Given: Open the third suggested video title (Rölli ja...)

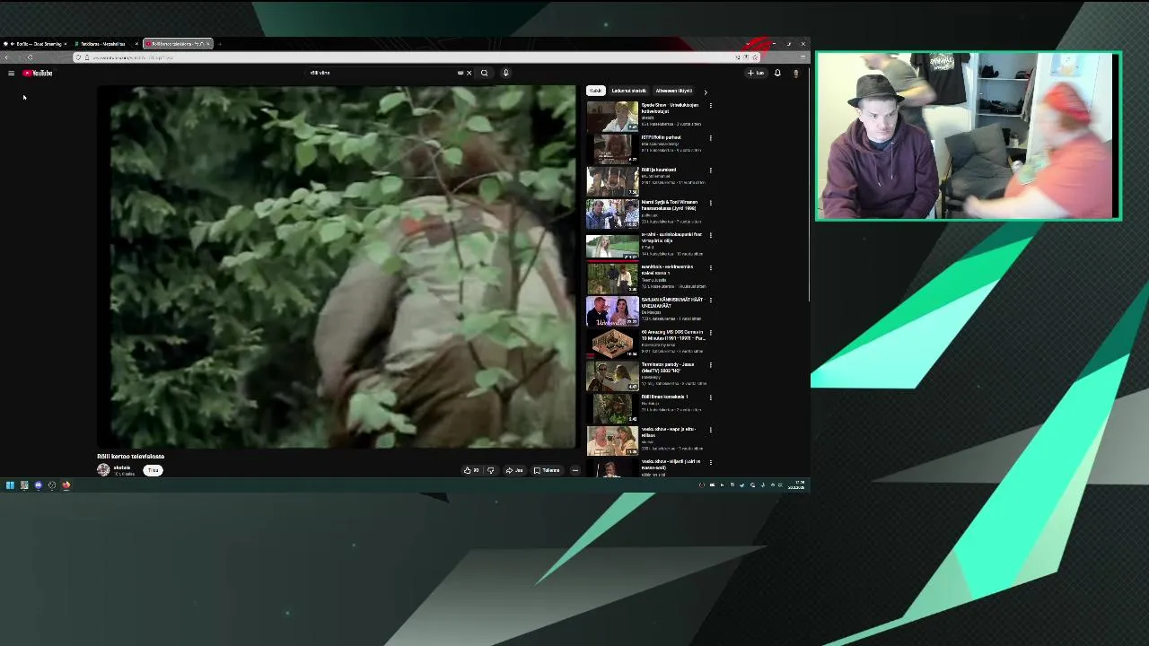Looking at the screenshot, I should coord(659,170).
